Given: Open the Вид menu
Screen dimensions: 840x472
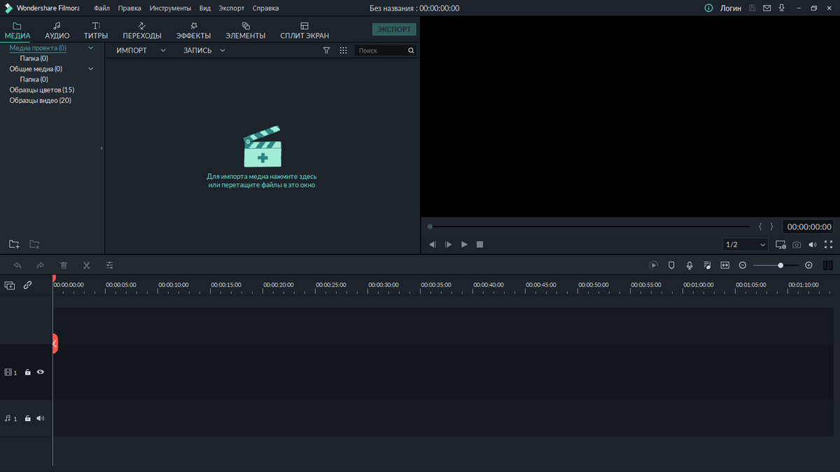Looking at the screenshot, I should coord(204,8).
